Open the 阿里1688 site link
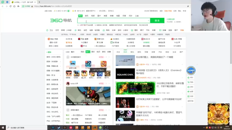The height and width of the screenshot is (130, 232). click(99, 39)
